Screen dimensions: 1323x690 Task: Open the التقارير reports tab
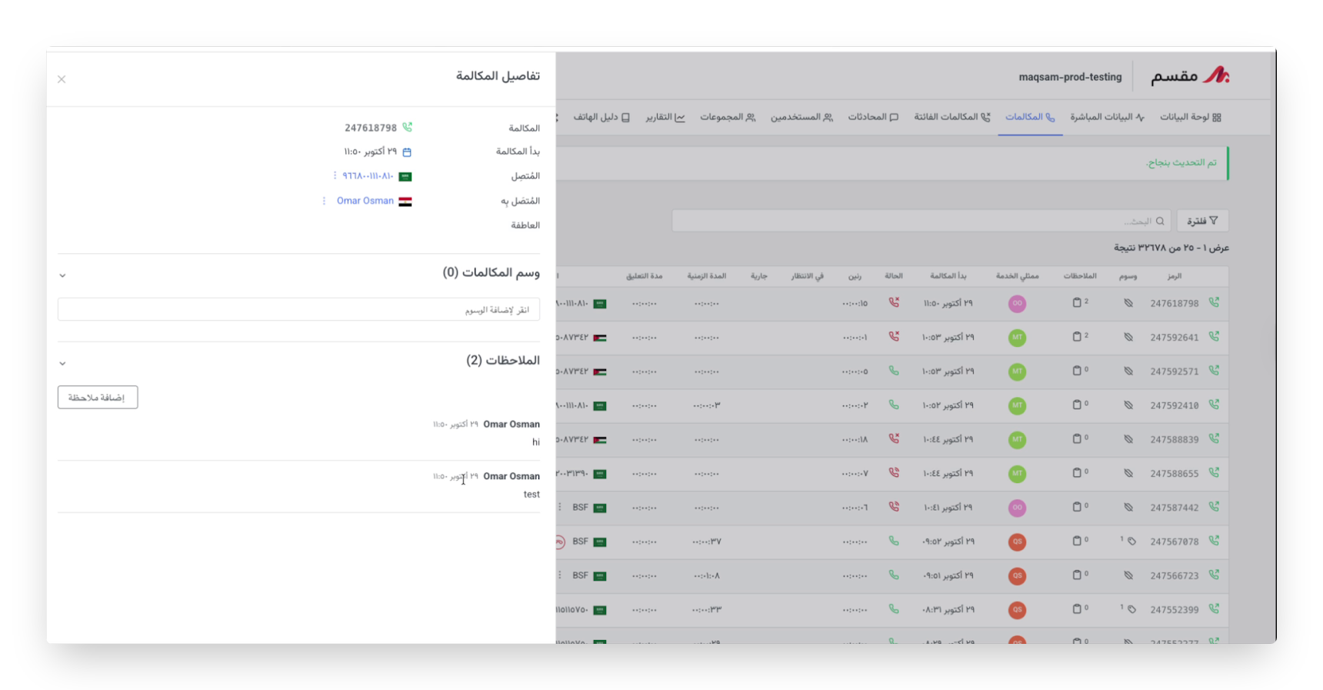665,117
